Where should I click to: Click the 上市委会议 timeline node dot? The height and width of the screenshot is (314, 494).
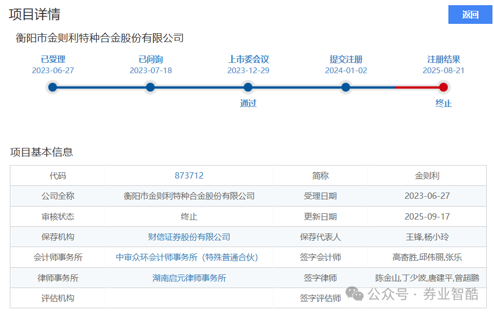(248, 87)
